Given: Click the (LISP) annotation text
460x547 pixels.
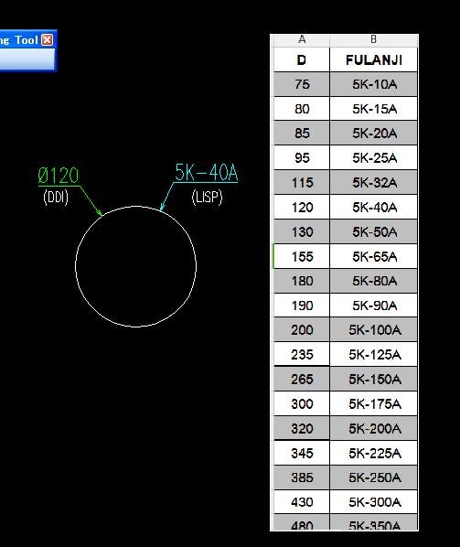Looking at the screenshot, I should coord(207,198).
